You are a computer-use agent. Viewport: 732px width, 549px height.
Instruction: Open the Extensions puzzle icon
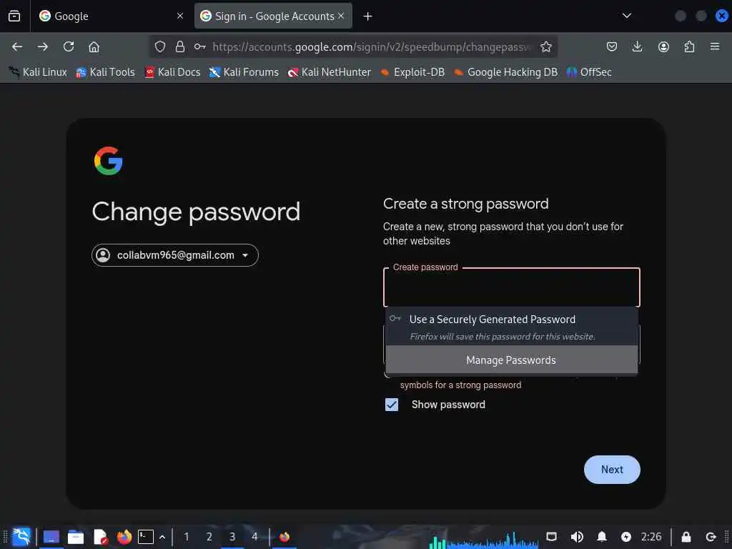pyautogui.click(x=689, y=46)
